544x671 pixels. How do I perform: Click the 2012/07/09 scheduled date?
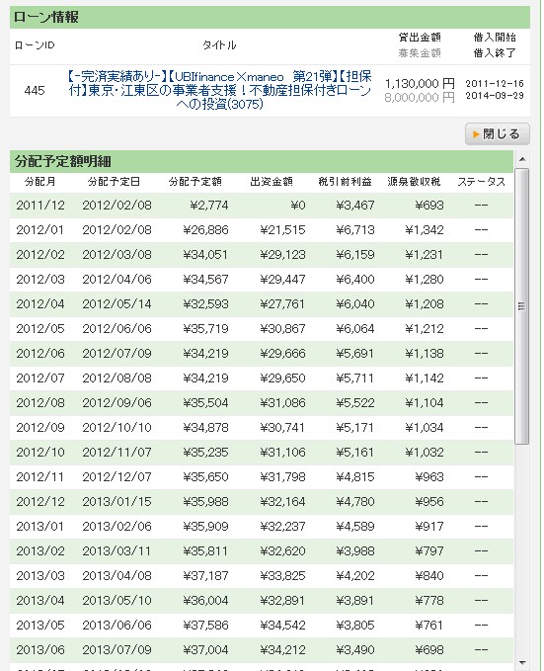click(x=117, y=354)
